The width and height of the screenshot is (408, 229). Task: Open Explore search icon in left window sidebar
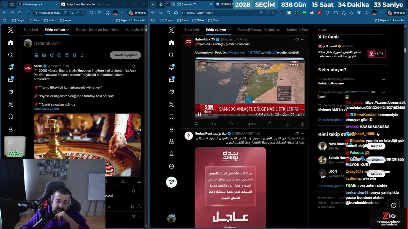pos(11,55)
